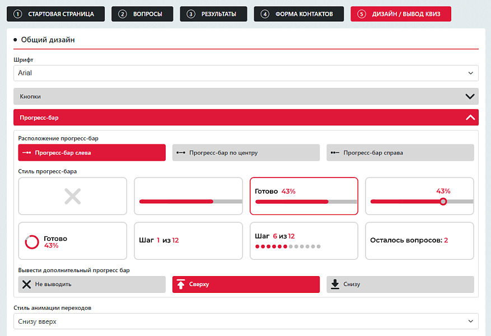The image size is (491, 336).
Task: Pick the dotted Шаг 6 из 12 style
Action: [303, 241]
